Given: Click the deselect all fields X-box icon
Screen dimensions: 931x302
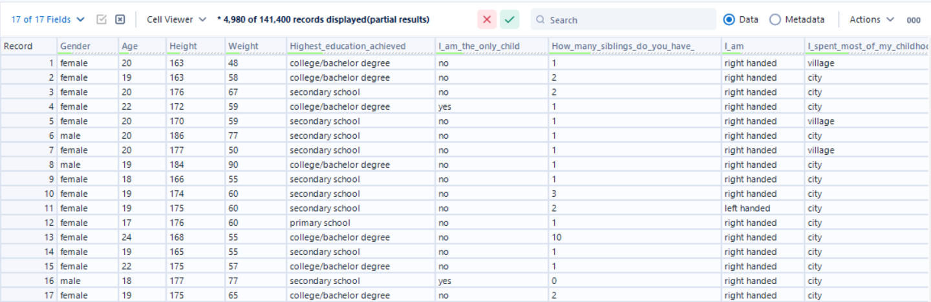Looking at the screenshot, I should [120, 19].
